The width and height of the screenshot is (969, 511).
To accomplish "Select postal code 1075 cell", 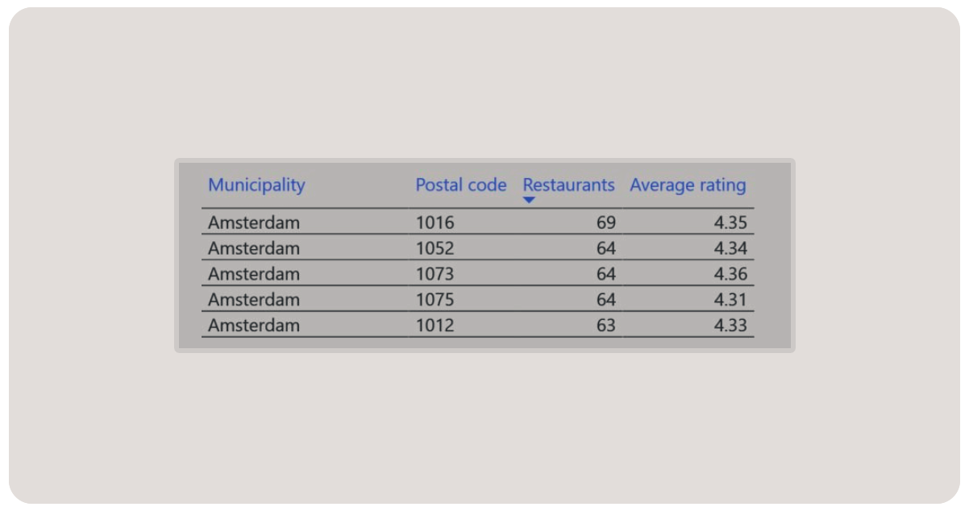I will point(435,300).
